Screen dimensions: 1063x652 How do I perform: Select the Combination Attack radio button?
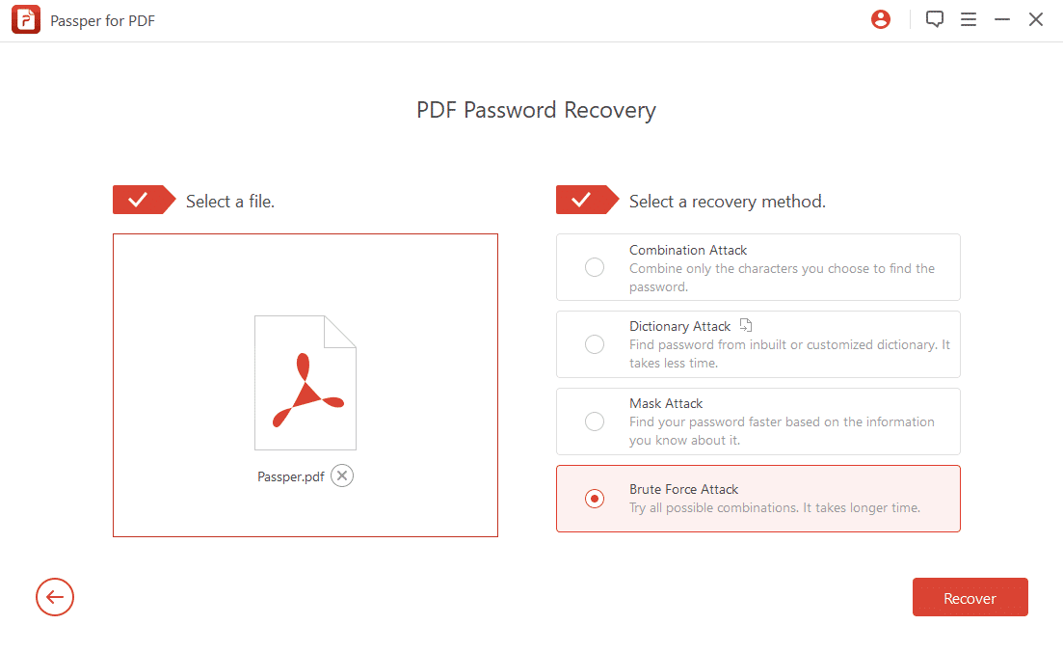pos(595,267)
